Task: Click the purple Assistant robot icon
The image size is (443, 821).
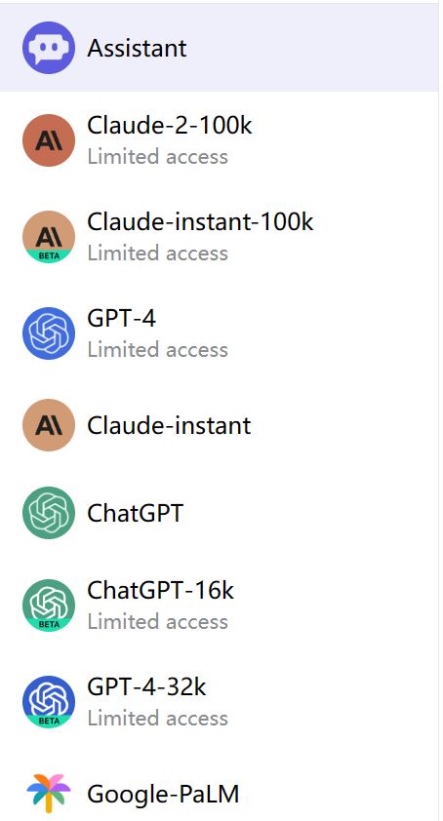Action: point(49,48)
